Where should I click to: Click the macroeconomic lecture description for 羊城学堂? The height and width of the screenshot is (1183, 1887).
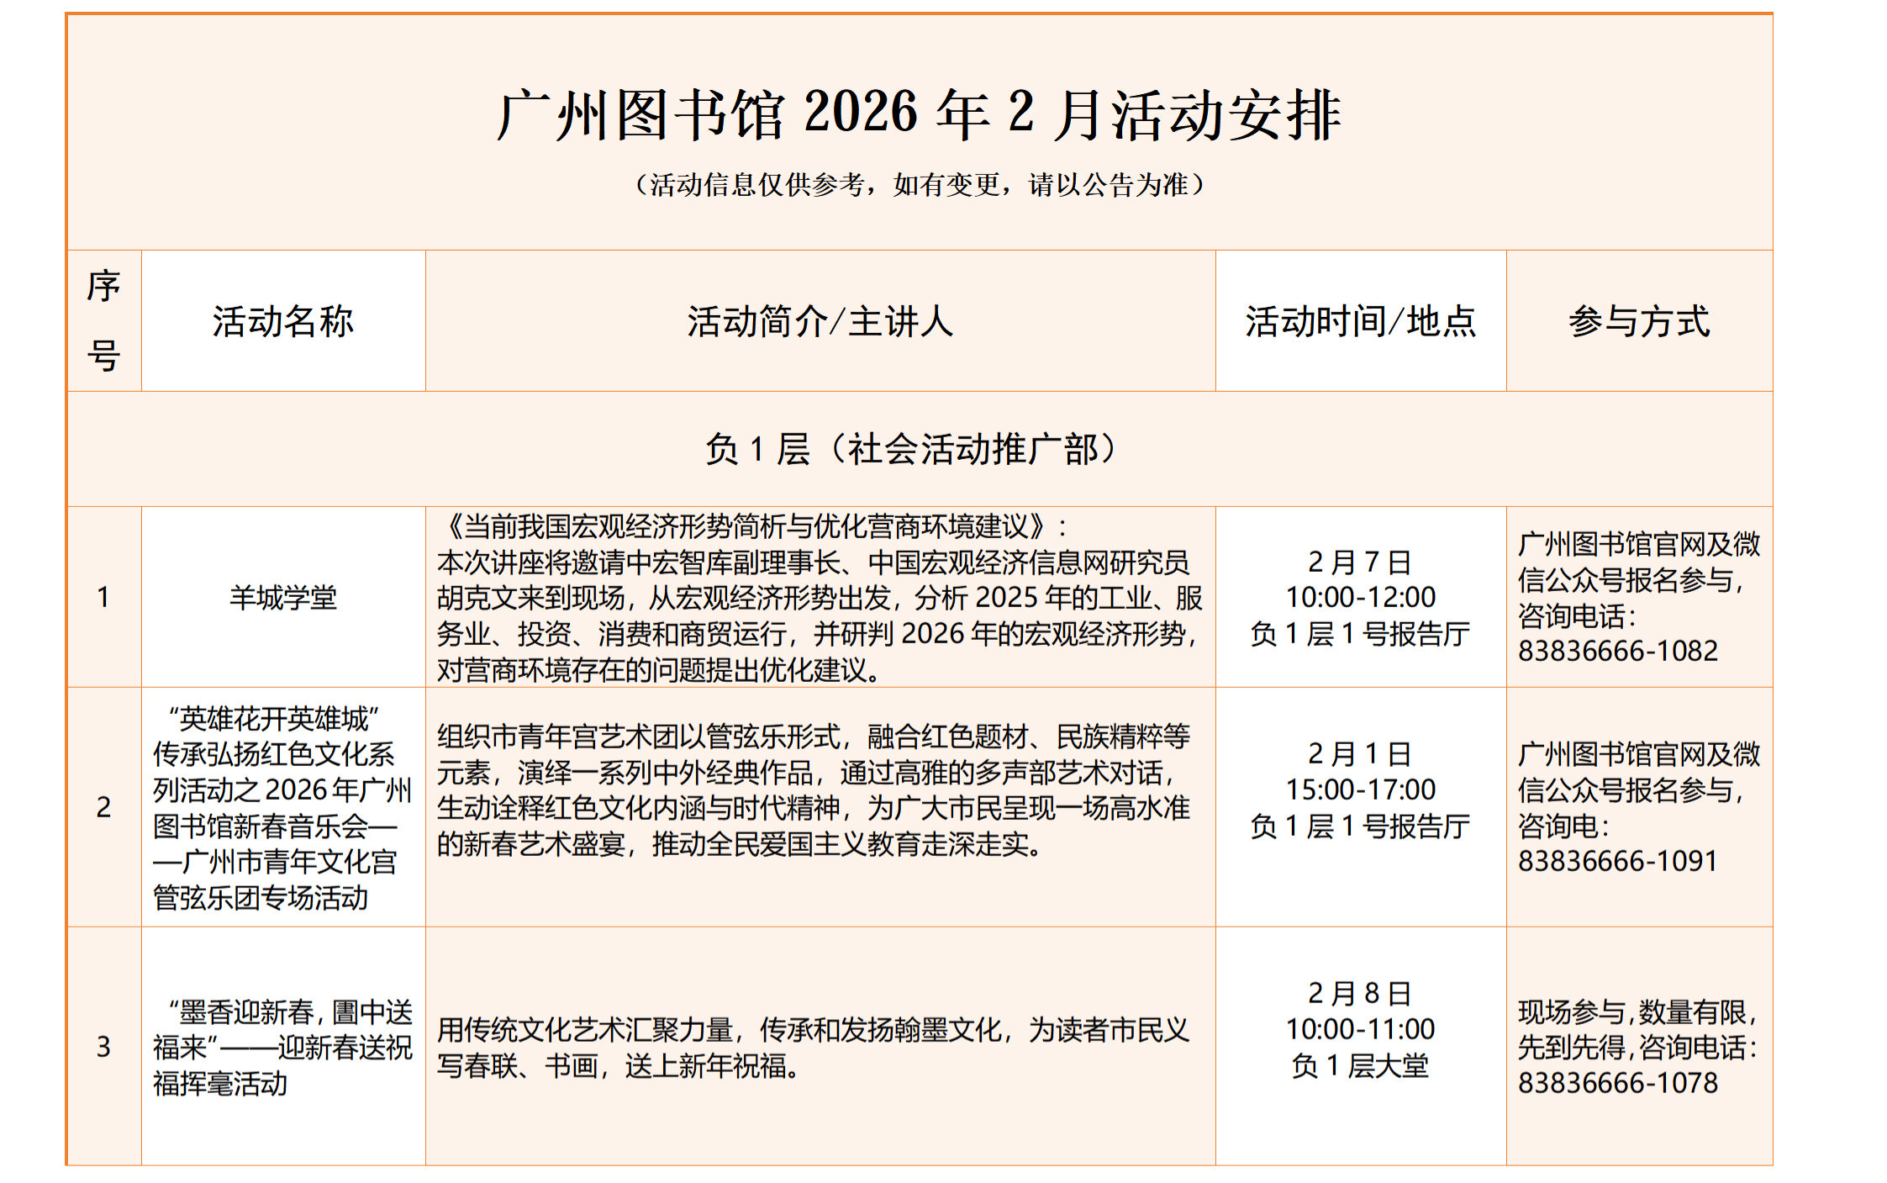pos(820,598)
